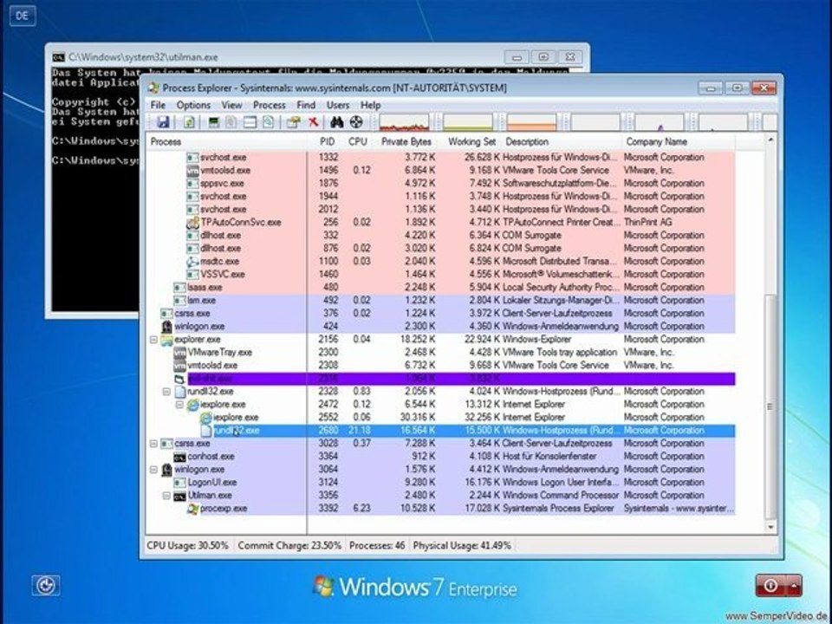Collapse the winlogon.exe PID 3064 node
The image size is (832, 624).
153,470
